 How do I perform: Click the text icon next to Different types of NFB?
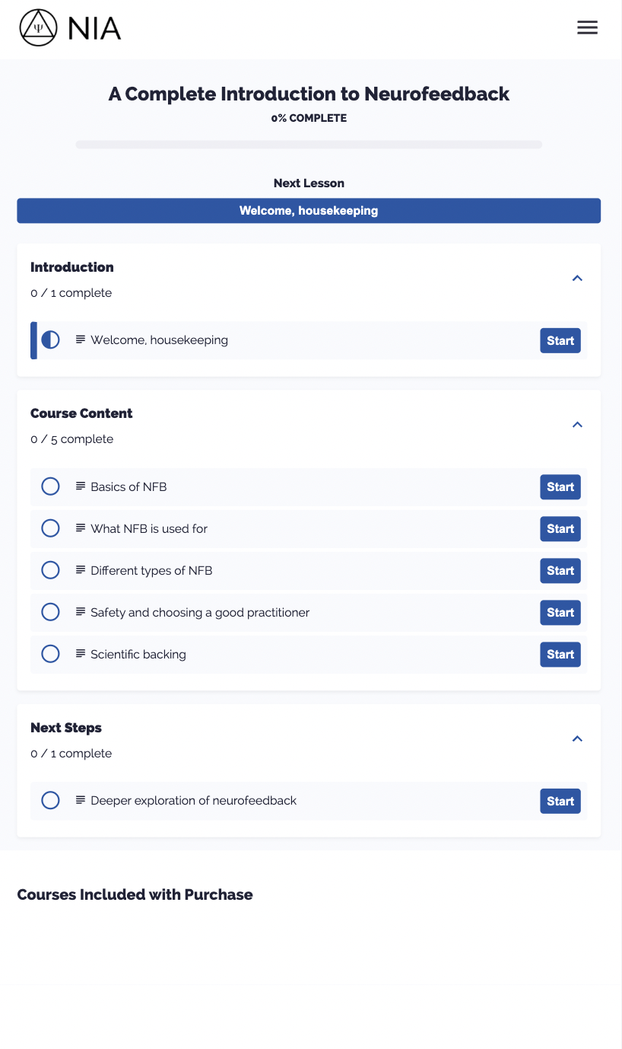click(80, 570)
